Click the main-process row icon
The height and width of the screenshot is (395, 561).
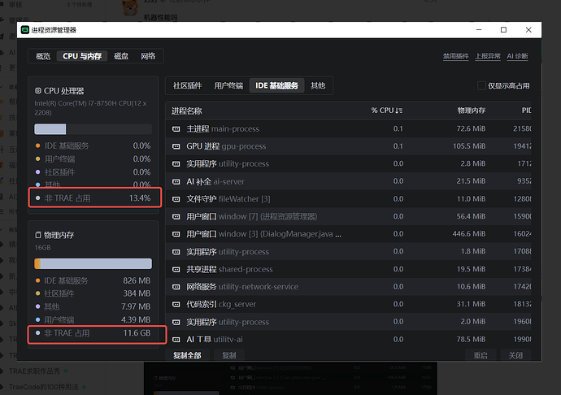(176, 128)
